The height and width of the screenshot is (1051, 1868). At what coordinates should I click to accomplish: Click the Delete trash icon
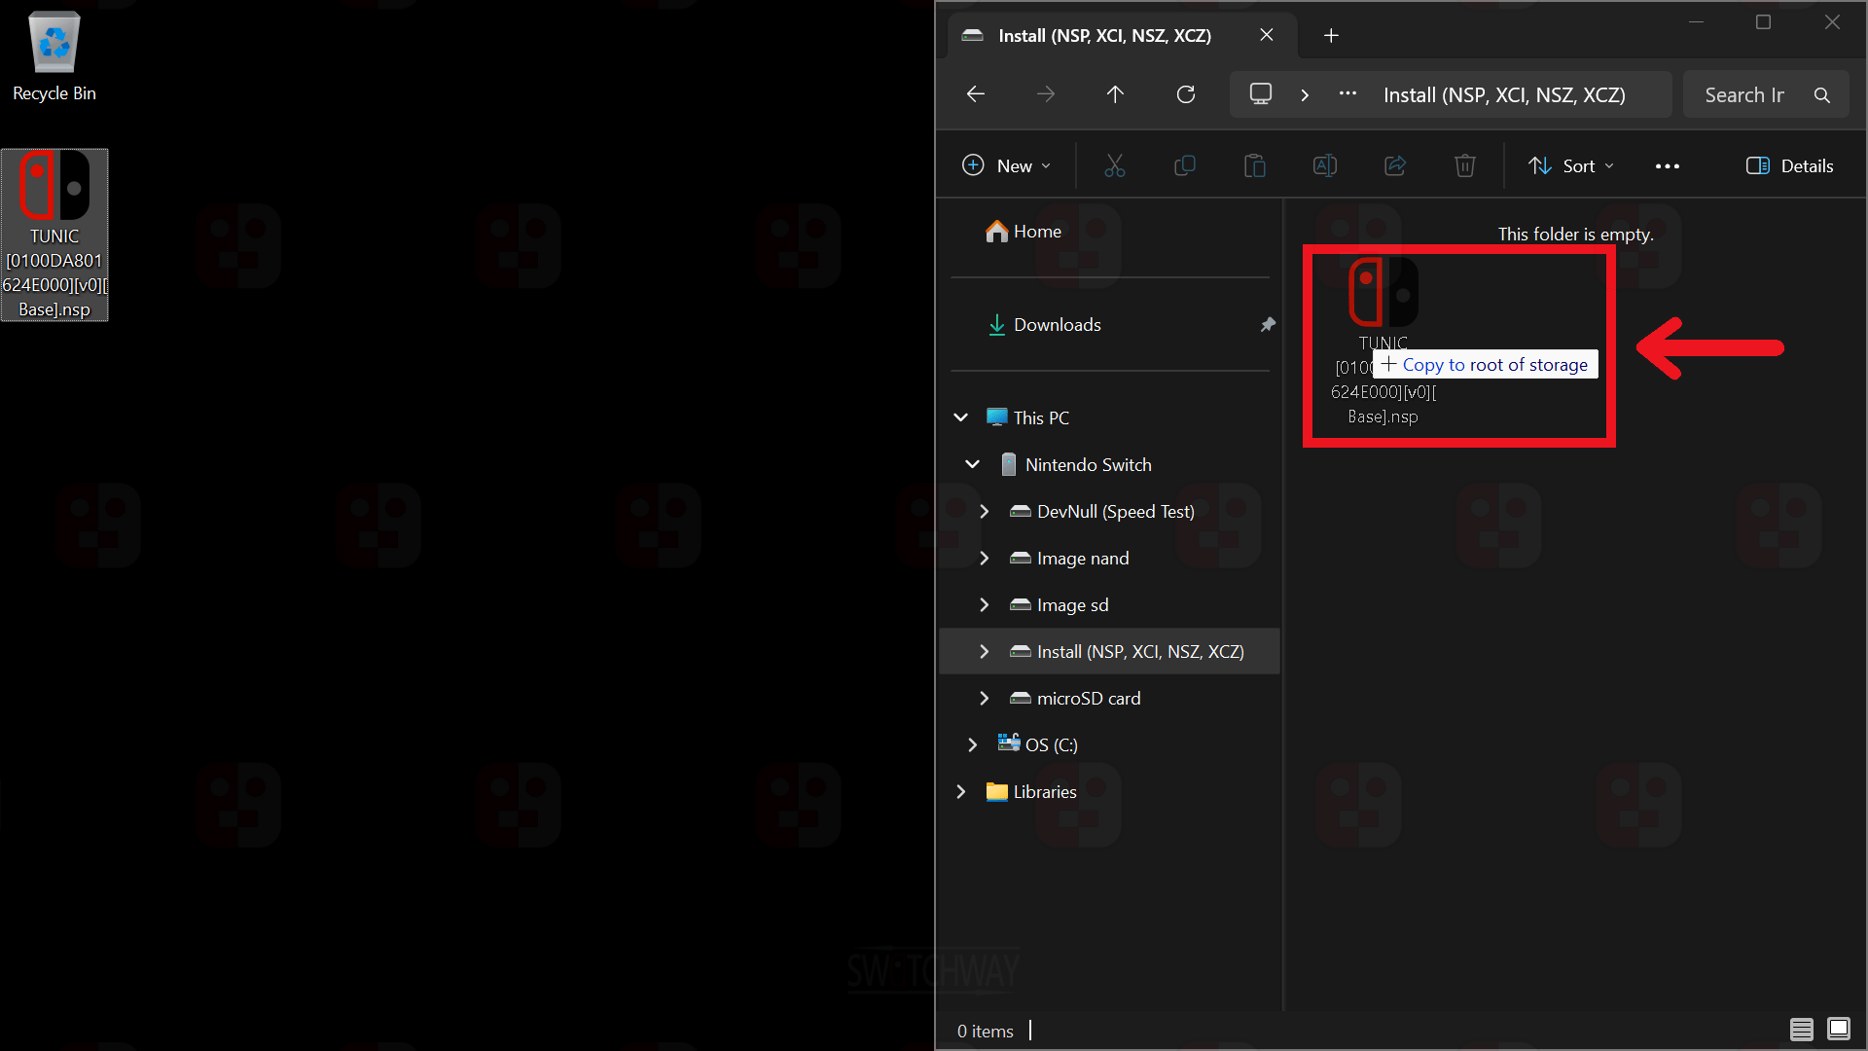click(1464, 166)
